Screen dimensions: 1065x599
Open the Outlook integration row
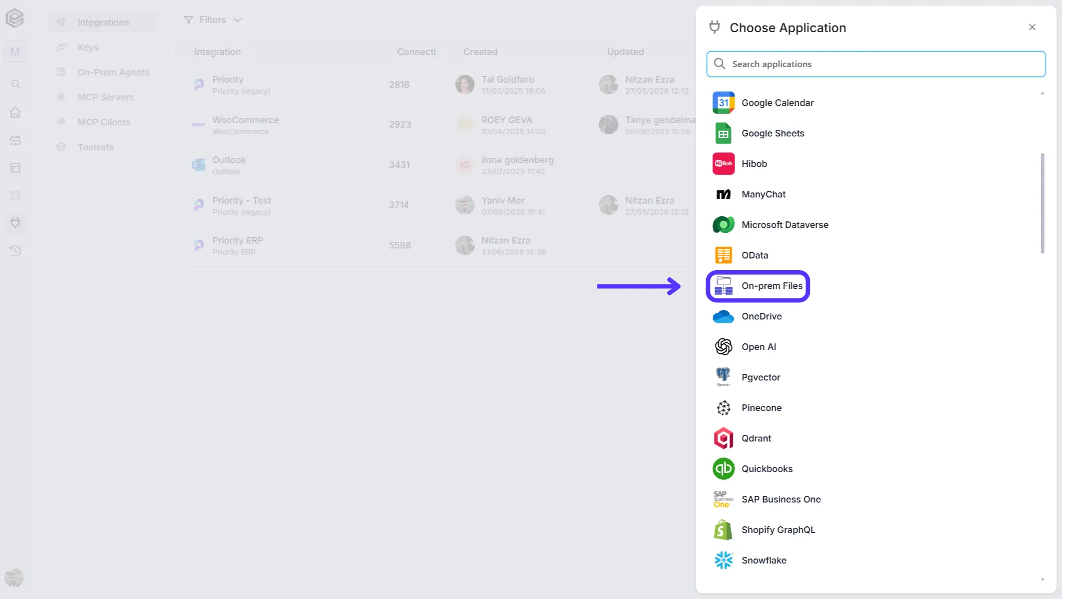435,165
